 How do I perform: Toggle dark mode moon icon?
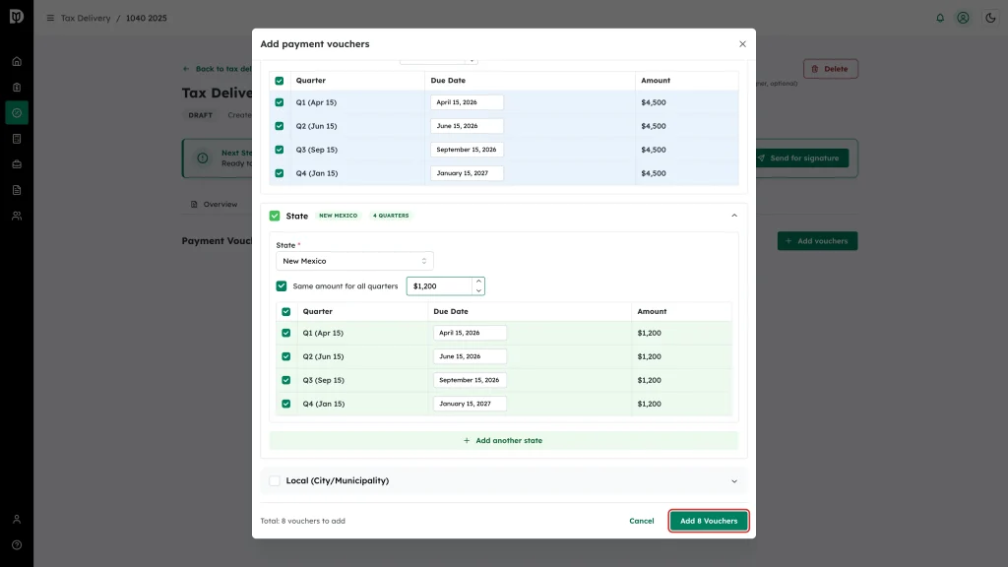tap(990, 18)
